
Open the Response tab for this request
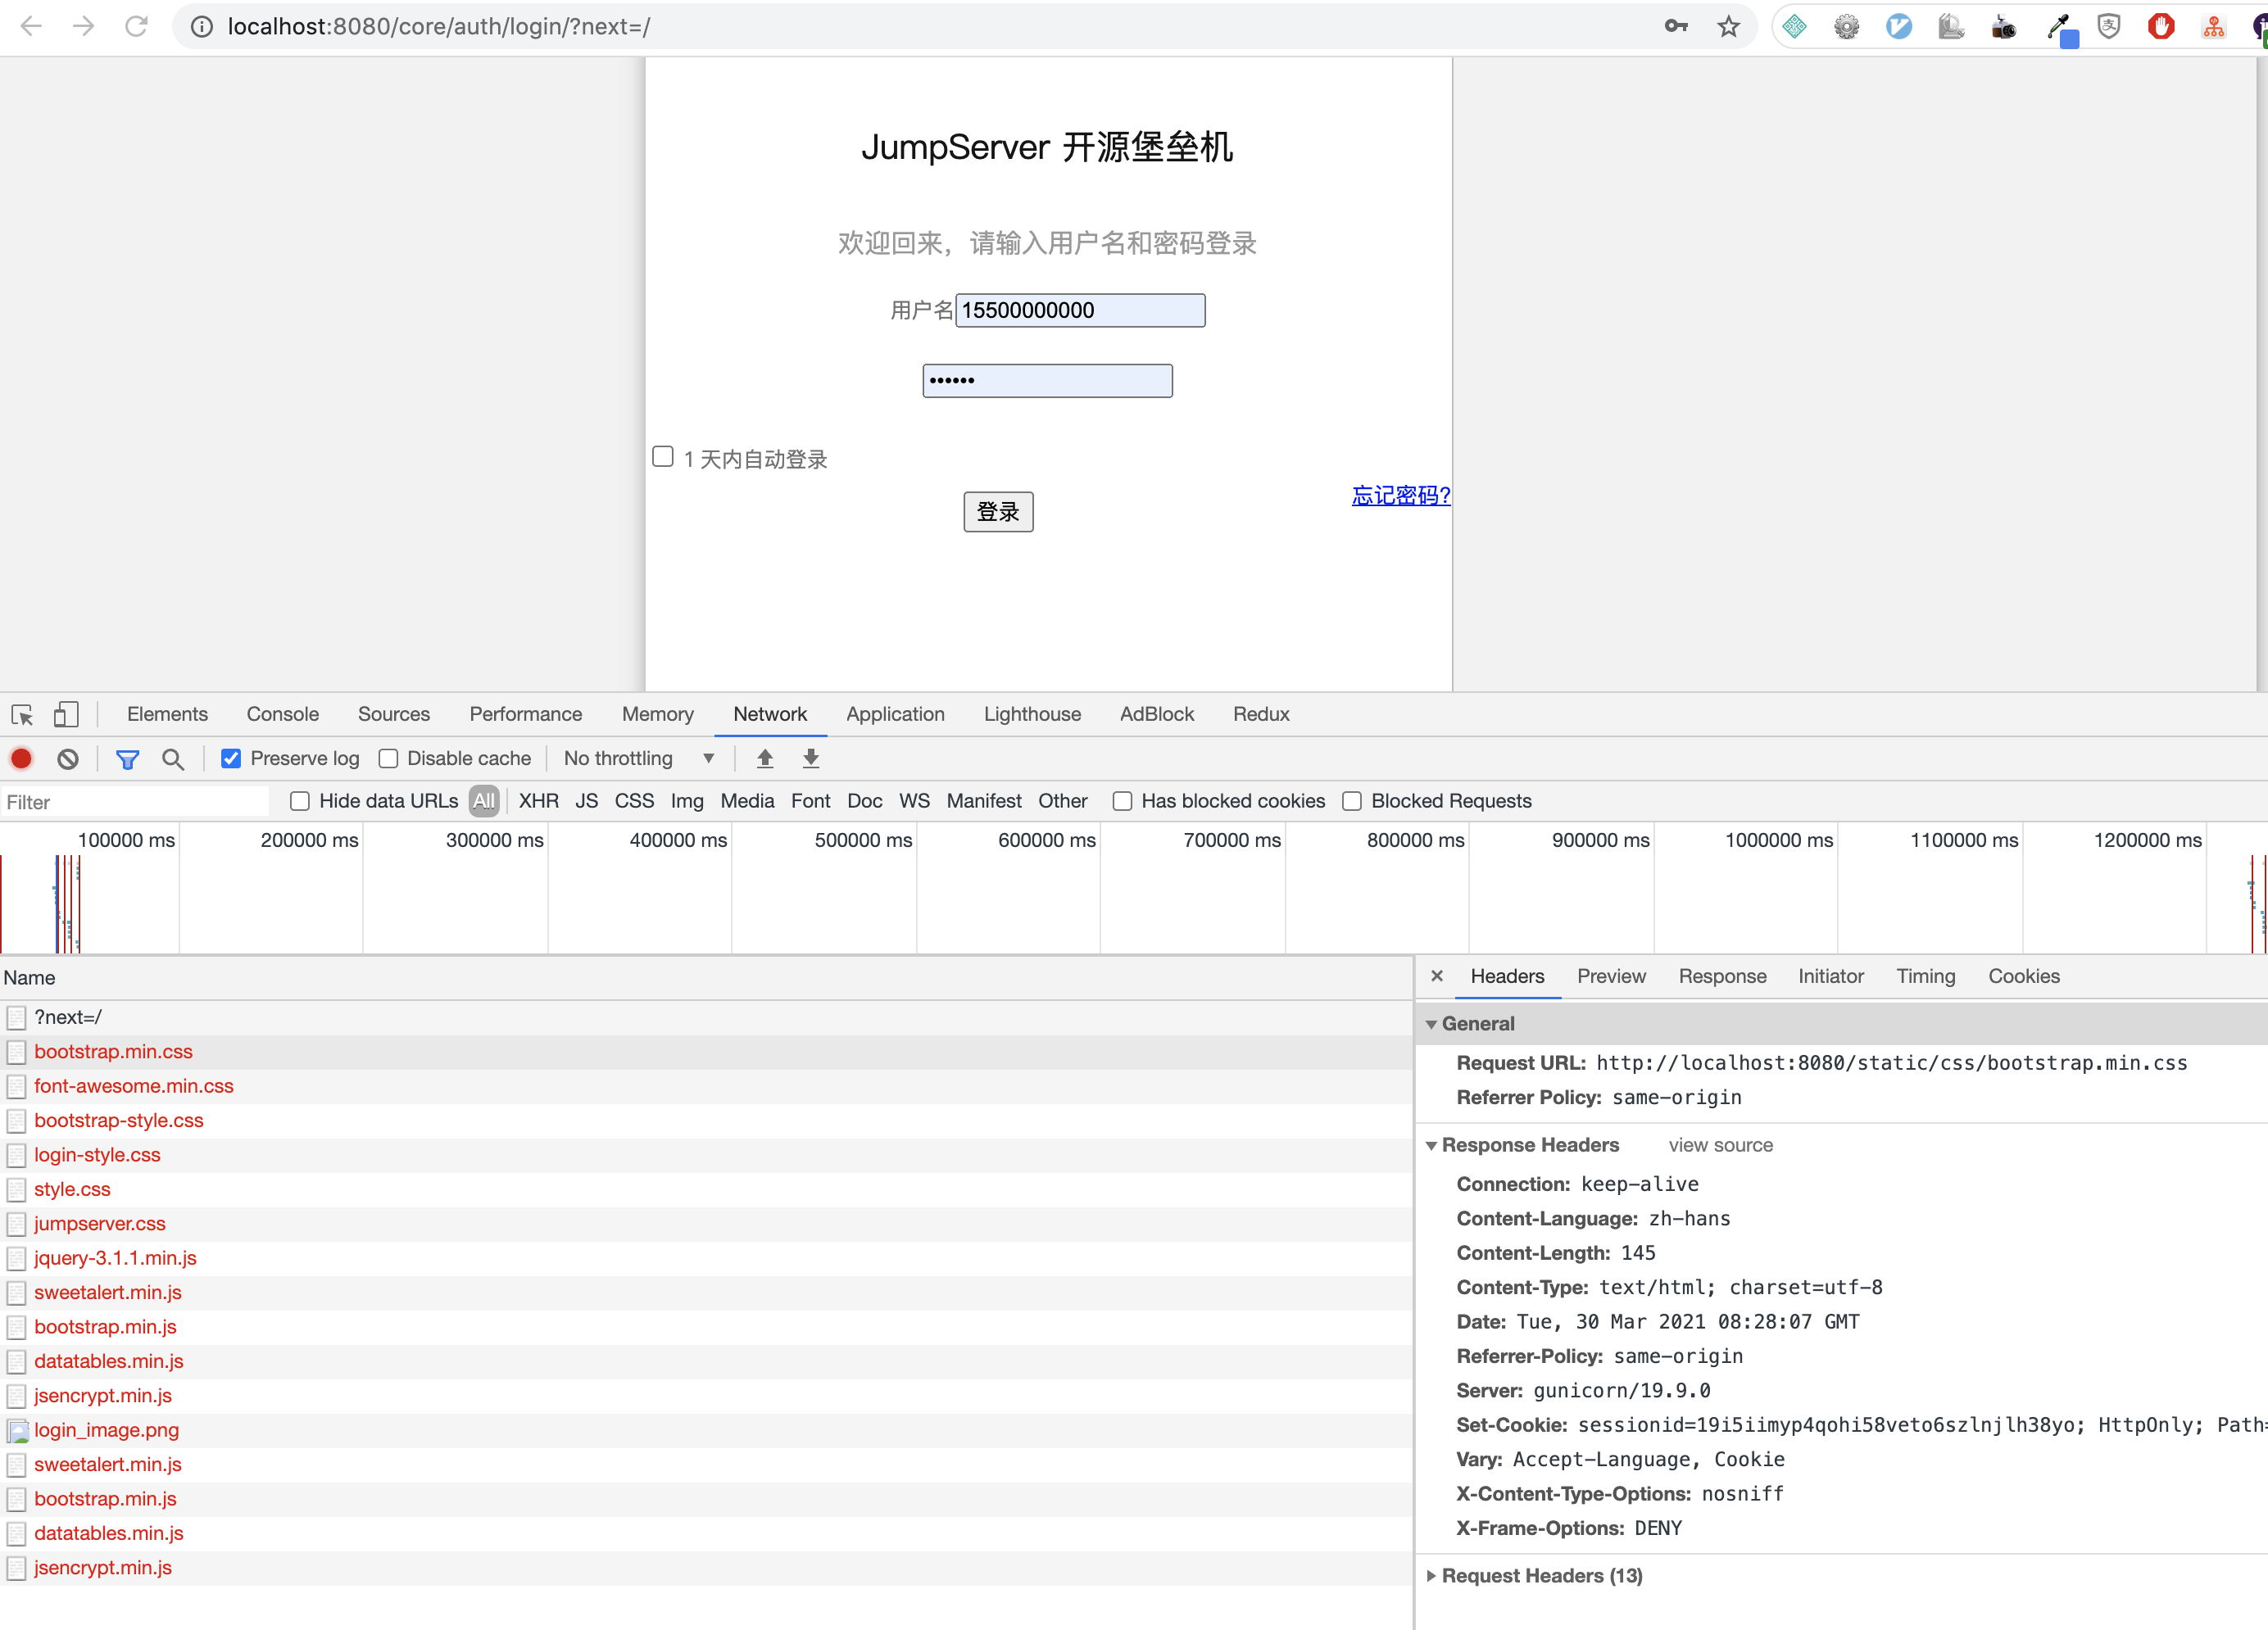(x=1722, y=976)
